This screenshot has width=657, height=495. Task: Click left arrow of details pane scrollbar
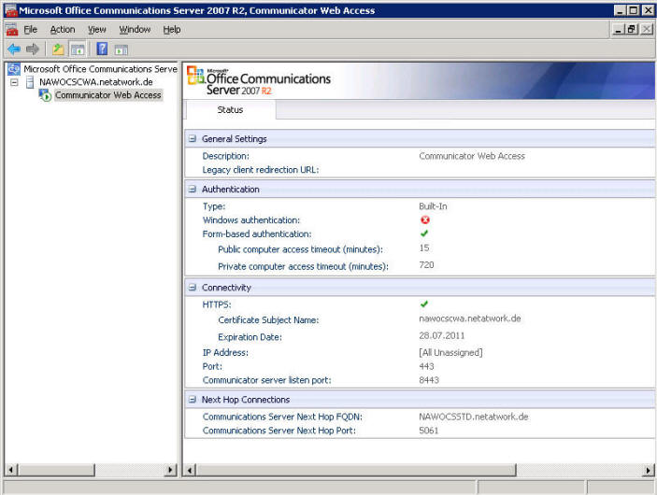(190, 471)
